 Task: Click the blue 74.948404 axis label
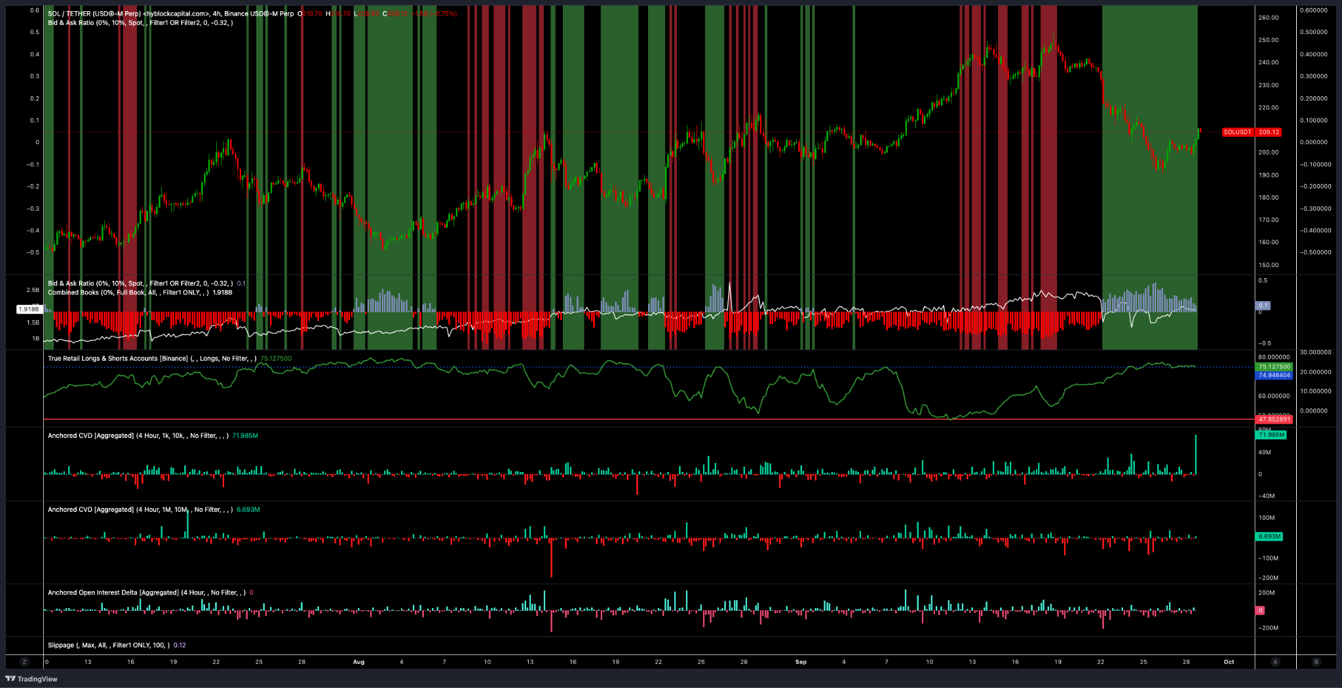click(1274, 375)
